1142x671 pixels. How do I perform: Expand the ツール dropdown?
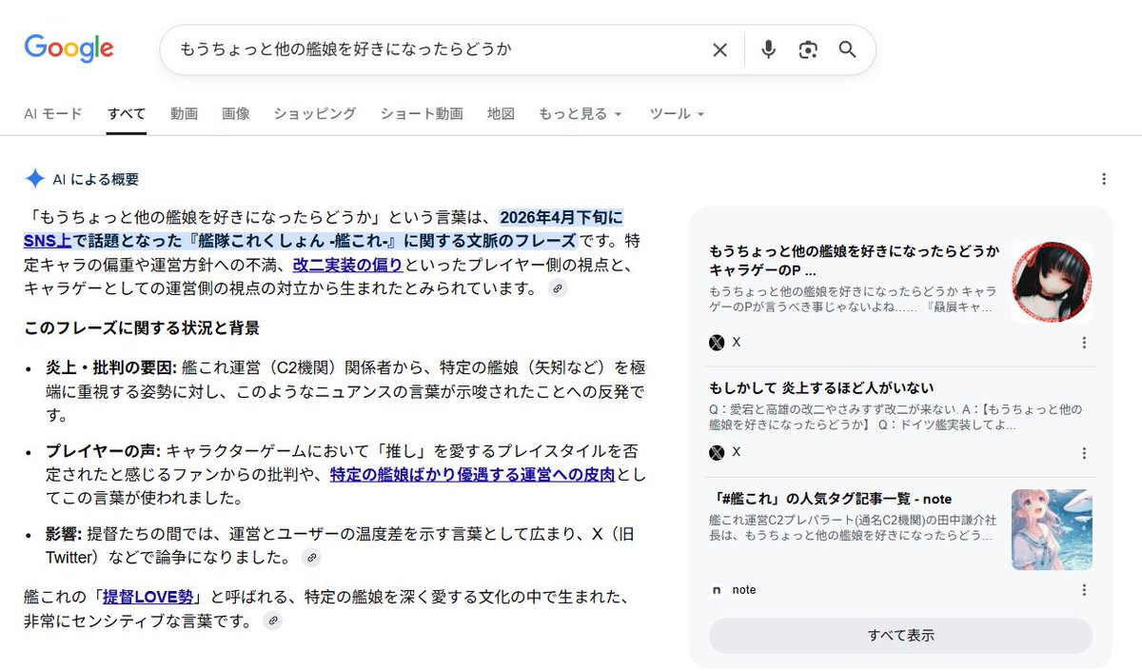tap(677, 113)
